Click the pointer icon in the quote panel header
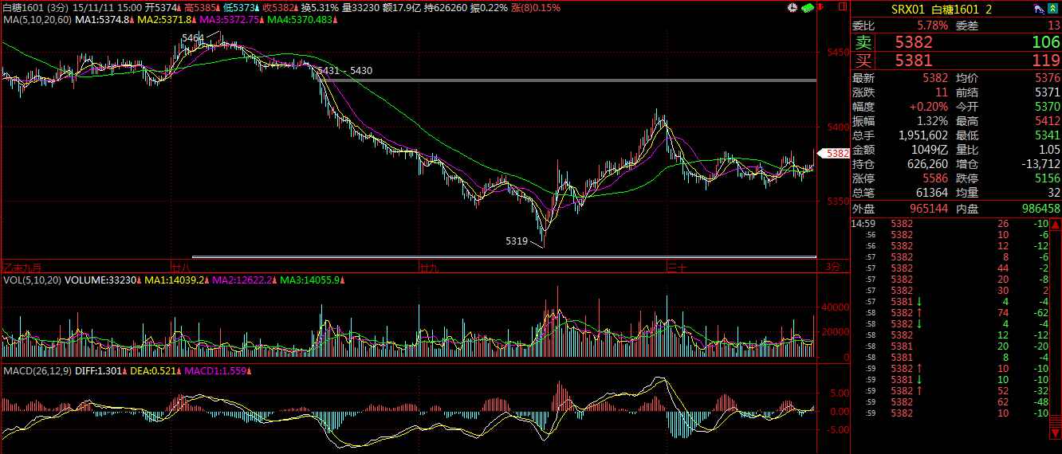1062x454 pixels. point(1038,9)
